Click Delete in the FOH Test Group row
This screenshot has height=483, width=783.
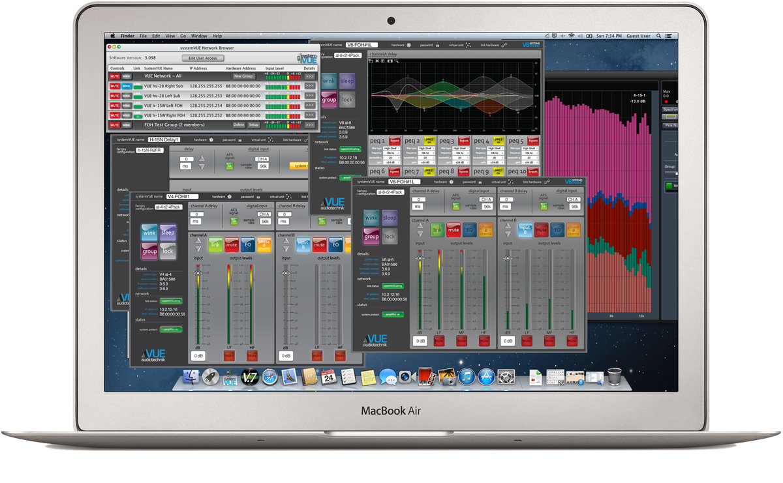tap(239, 124)
